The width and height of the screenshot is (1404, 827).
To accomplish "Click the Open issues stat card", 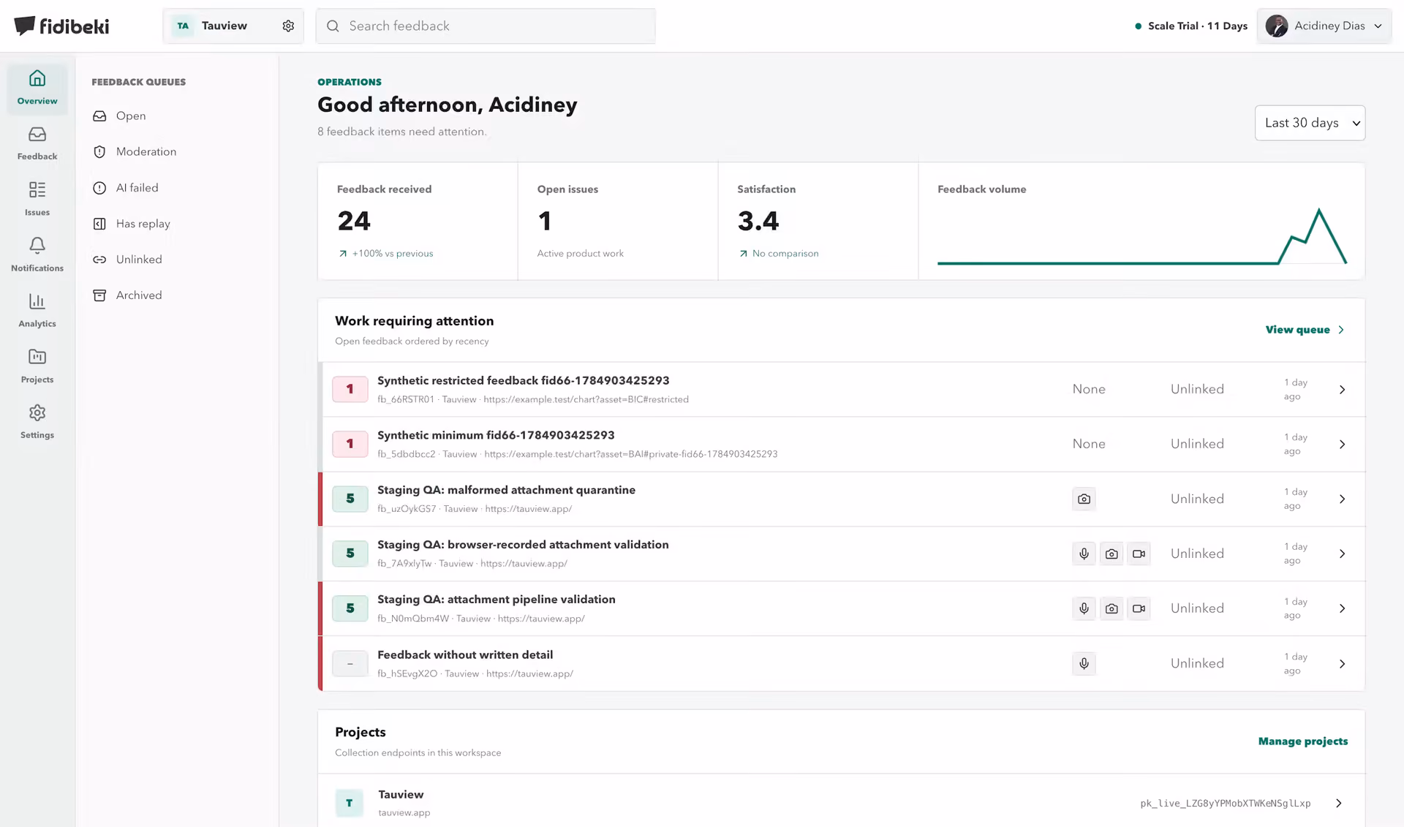I will (618, 221).
